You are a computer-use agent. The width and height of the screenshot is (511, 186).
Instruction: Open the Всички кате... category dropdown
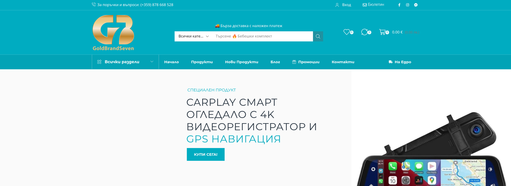[194, 36]
